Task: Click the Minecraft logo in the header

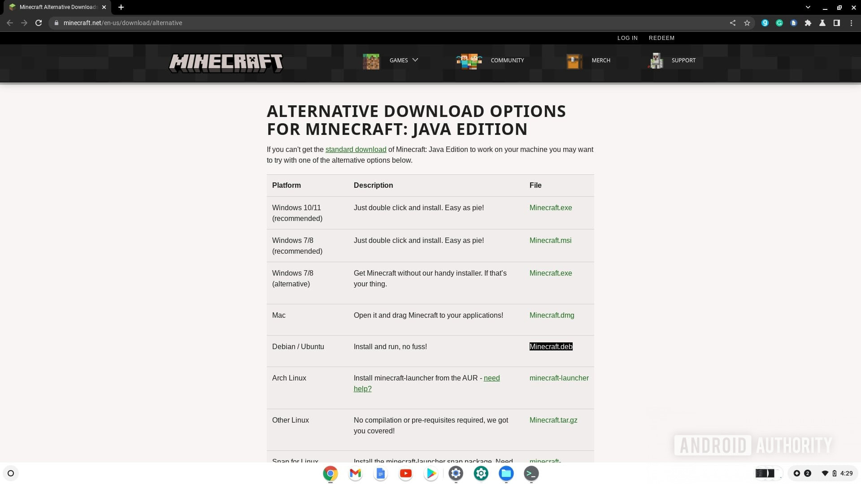Action: [226, 62]
